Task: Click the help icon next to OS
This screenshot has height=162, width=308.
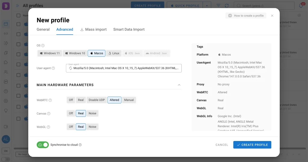Action: [43, 46]
